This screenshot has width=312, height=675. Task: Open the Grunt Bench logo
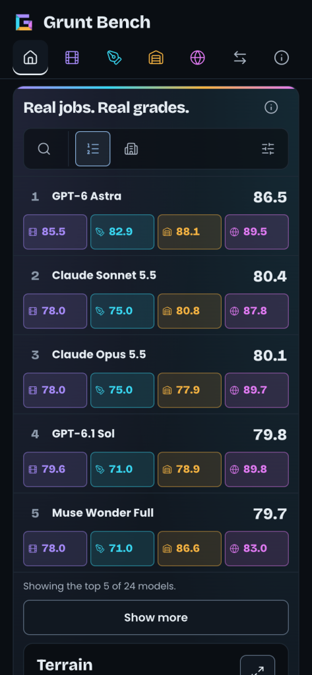(24, 22)
